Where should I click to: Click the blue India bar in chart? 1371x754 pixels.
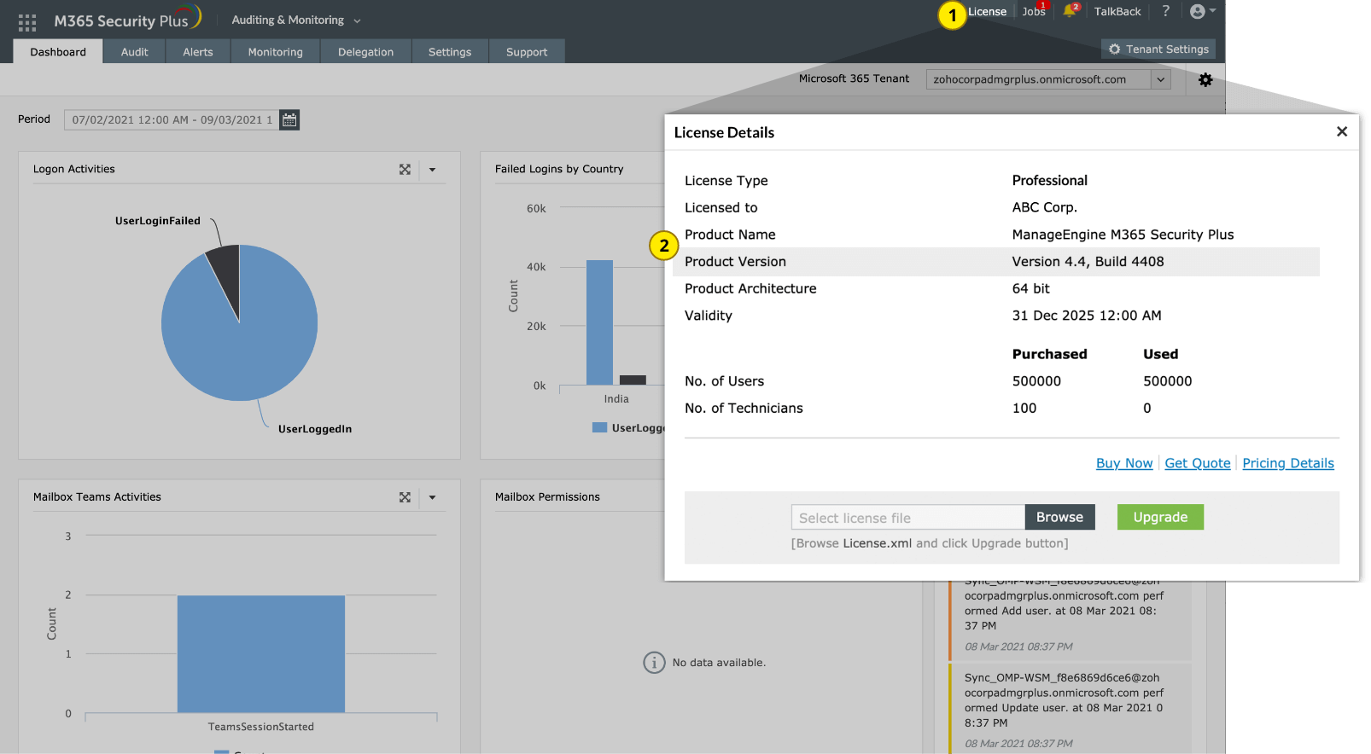(x=599, y=322)
